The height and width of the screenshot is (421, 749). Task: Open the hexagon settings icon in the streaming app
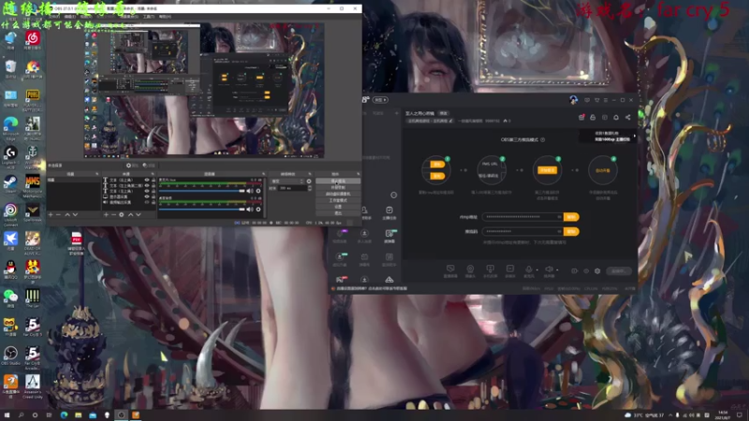[x=597, y=271]
